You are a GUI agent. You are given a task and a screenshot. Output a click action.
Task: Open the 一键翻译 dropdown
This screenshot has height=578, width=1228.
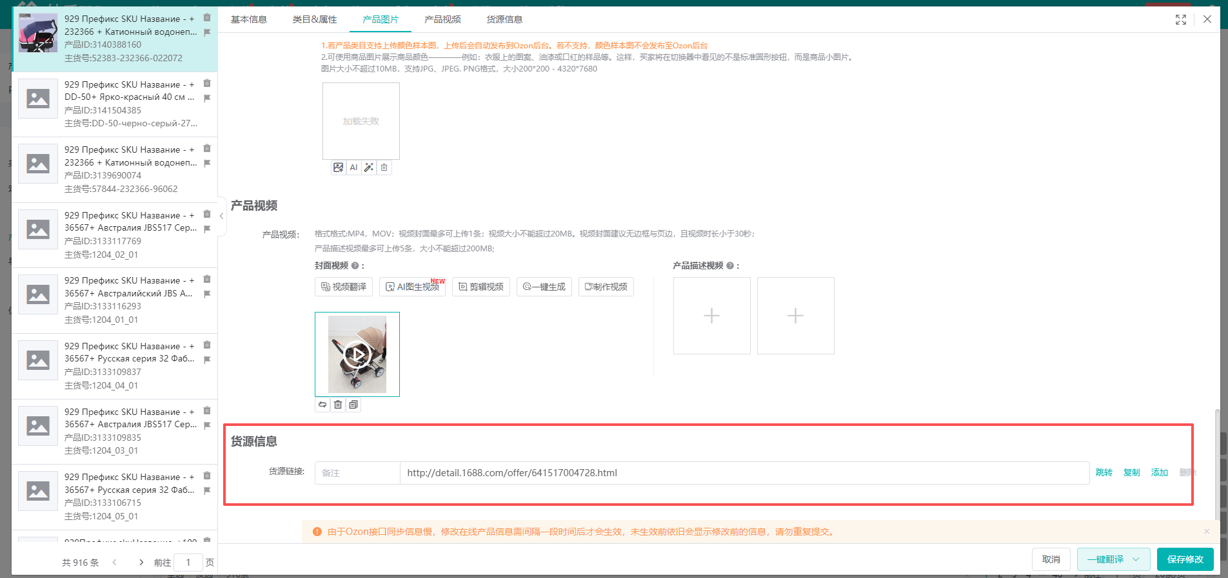(1113, 559)
